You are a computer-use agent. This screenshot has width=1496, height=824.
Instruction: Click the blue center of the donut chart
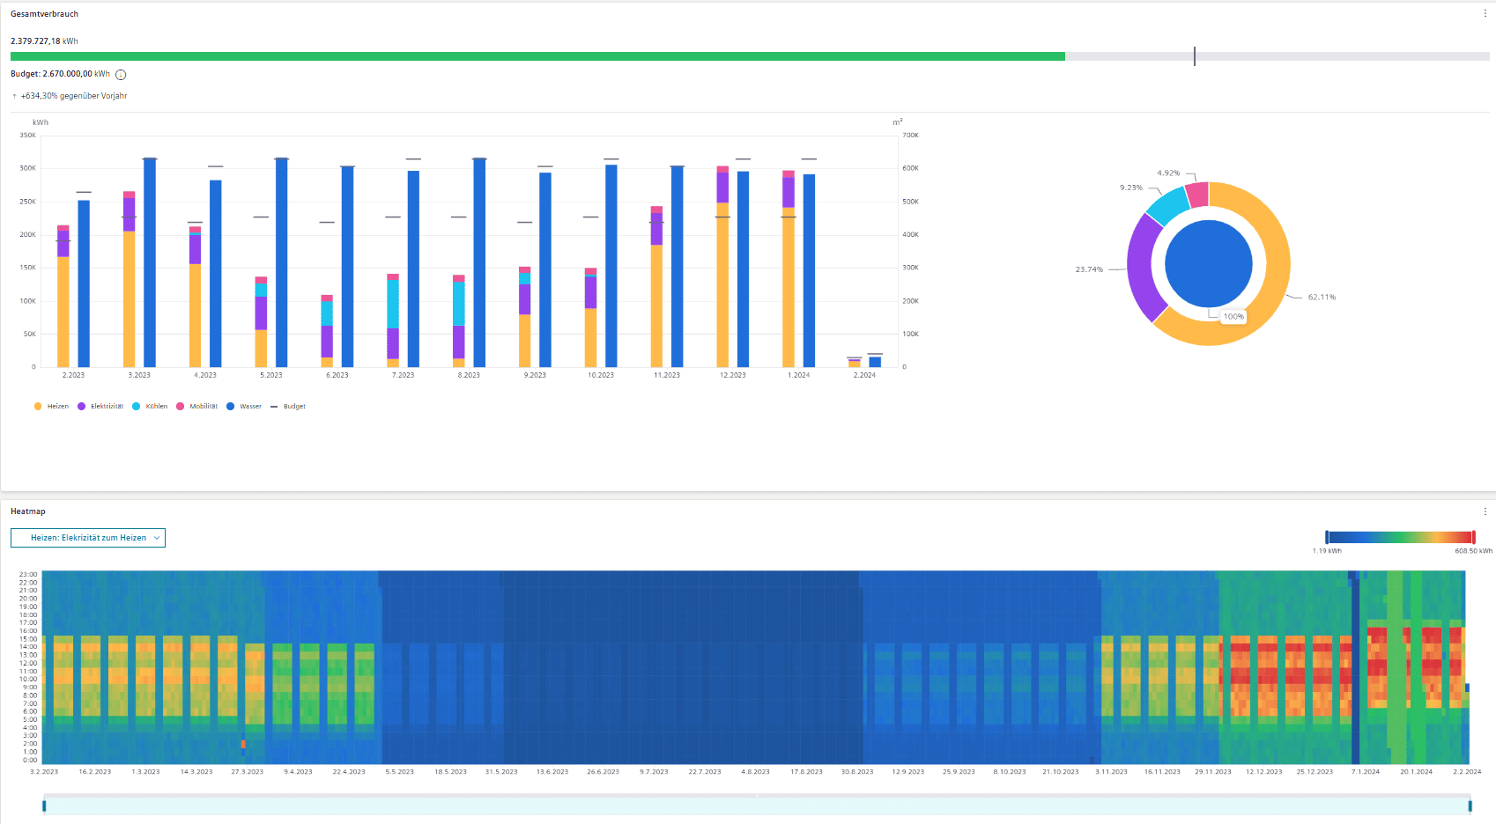(x=1208, y=264)
